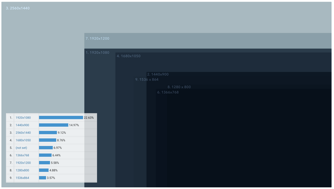Click the (not set) entry link
Screen dimensions: 334x189
click(21, 148)
